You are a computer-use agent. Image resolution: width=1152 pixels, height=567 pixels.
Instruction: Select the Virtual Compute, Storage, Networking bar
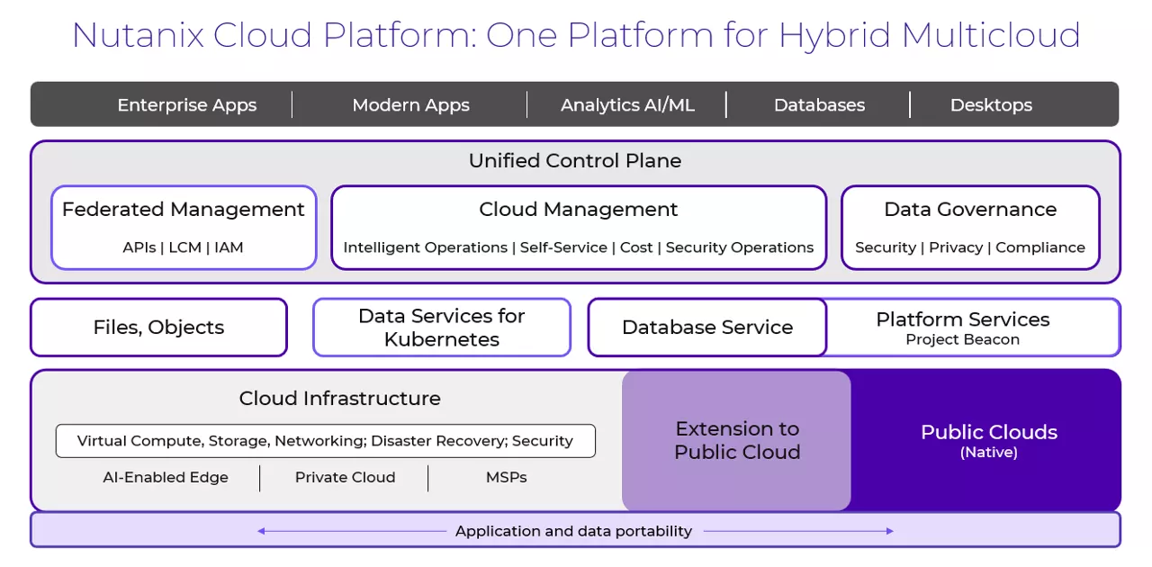[326, 440]
